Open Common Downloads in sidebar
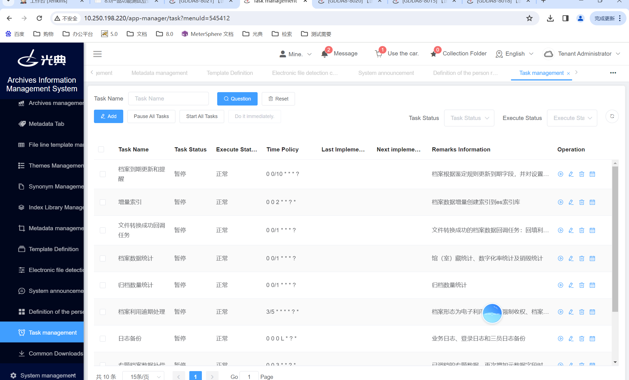The image size is (629, 380). 42,354
